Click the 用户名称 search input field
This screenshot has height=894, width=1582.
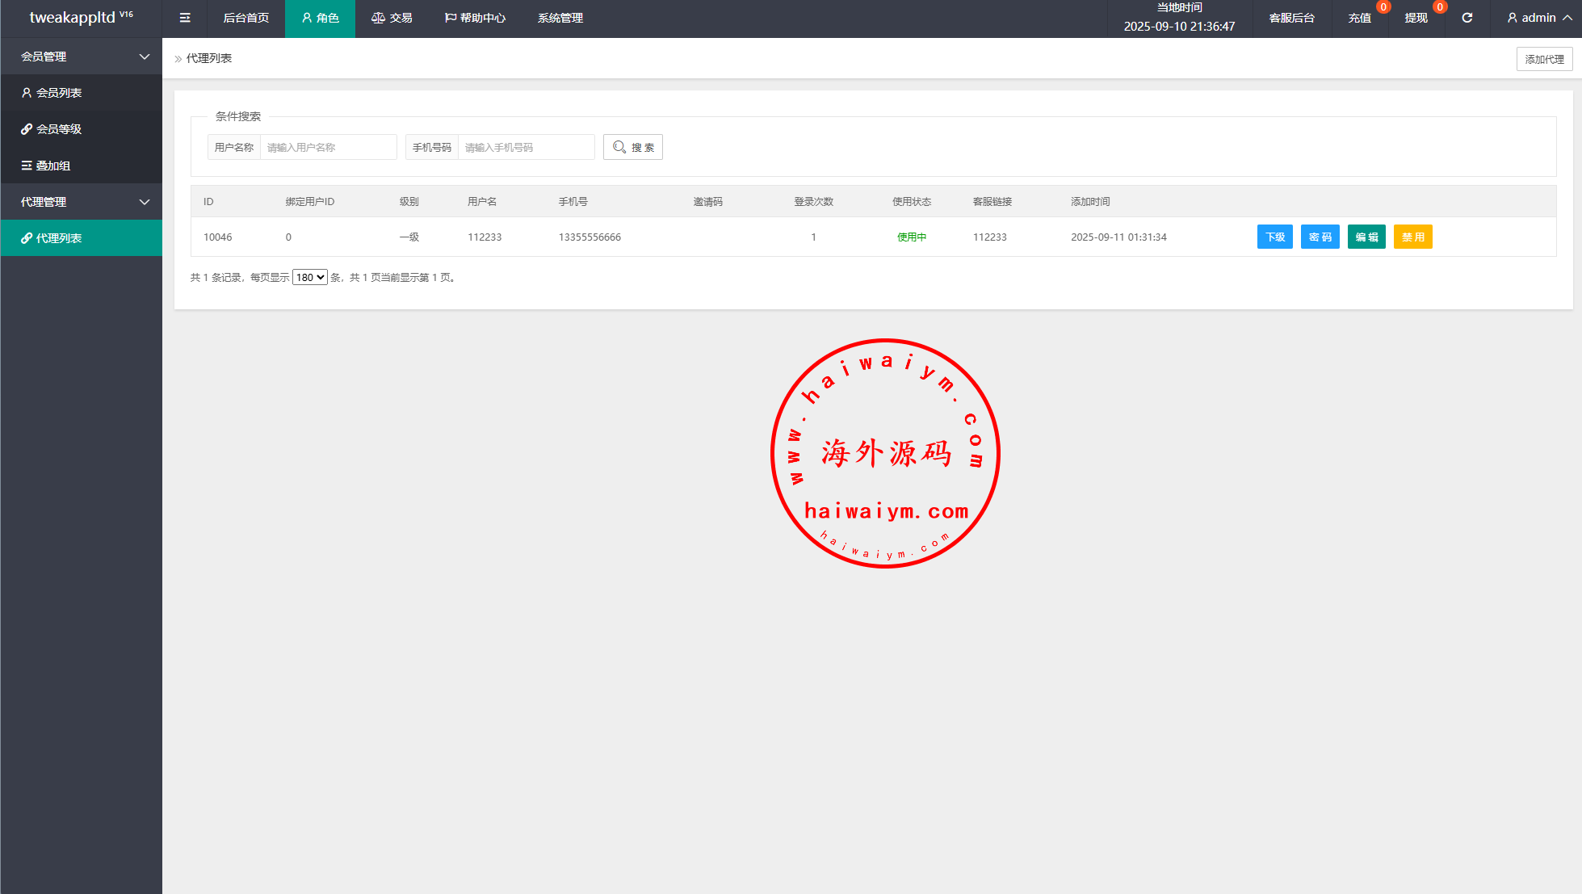[x=327, y=147]
